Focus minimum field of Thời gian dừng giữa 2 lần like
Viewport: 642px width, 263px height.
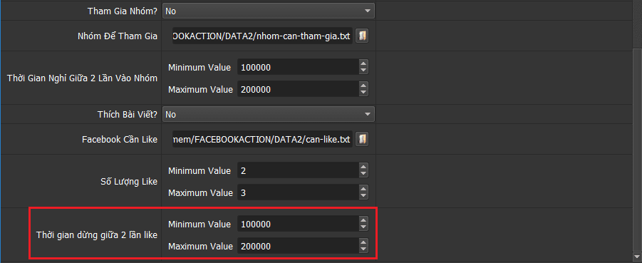tap(298, 225)
